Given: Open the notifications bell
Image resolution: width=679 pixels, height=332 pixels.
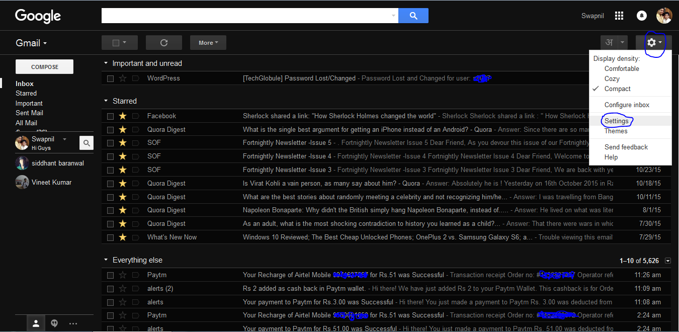Looking at the screenshot, I should point(642,16).
